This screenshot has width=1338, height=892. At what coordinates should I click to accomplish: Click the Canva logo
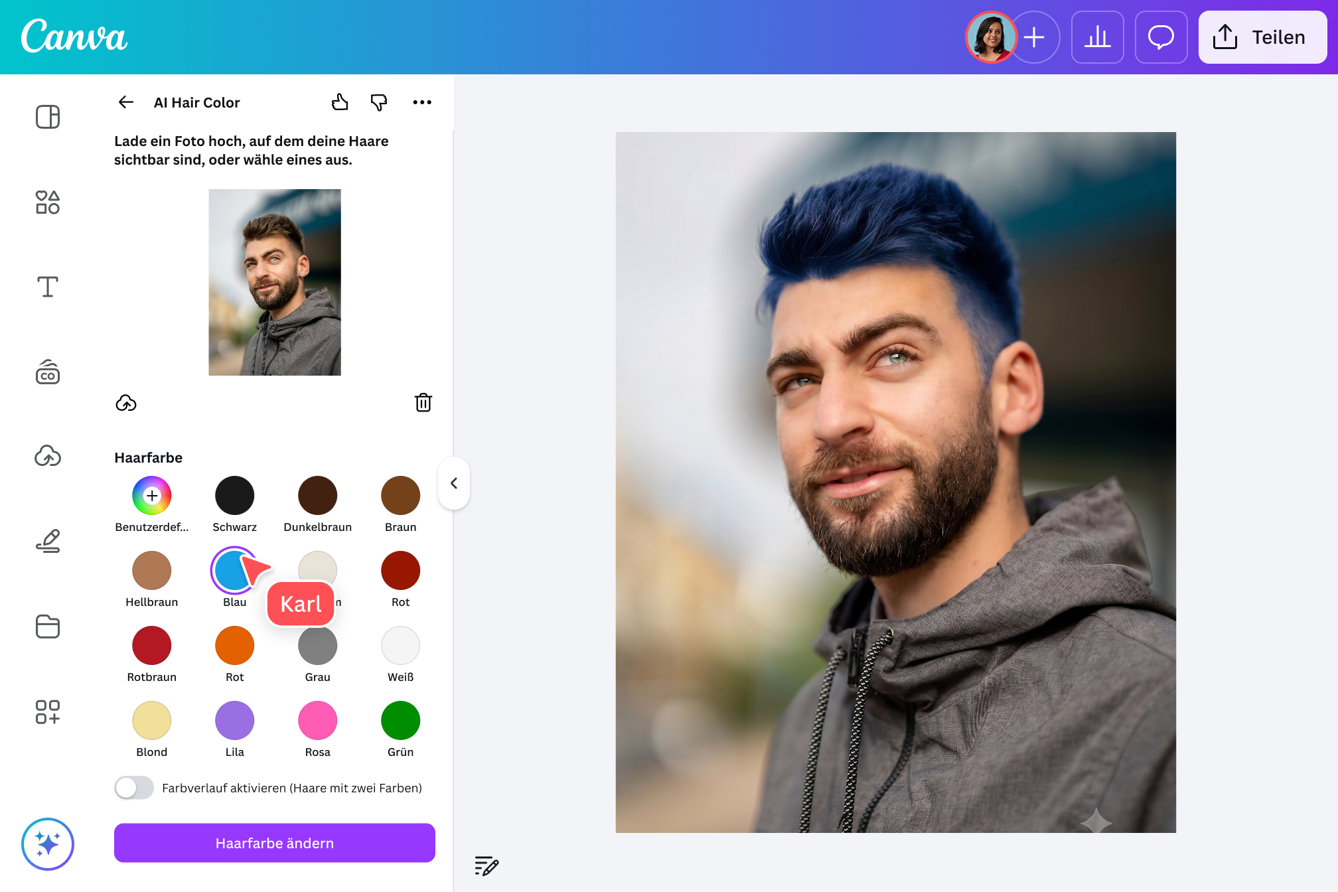(74, 36)
